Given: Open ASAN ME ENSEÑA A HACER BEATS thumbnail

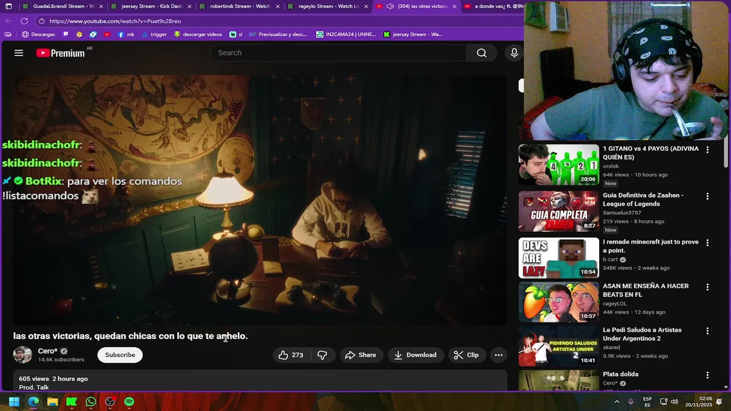Looking at the screenshot, I should point(559,302).
